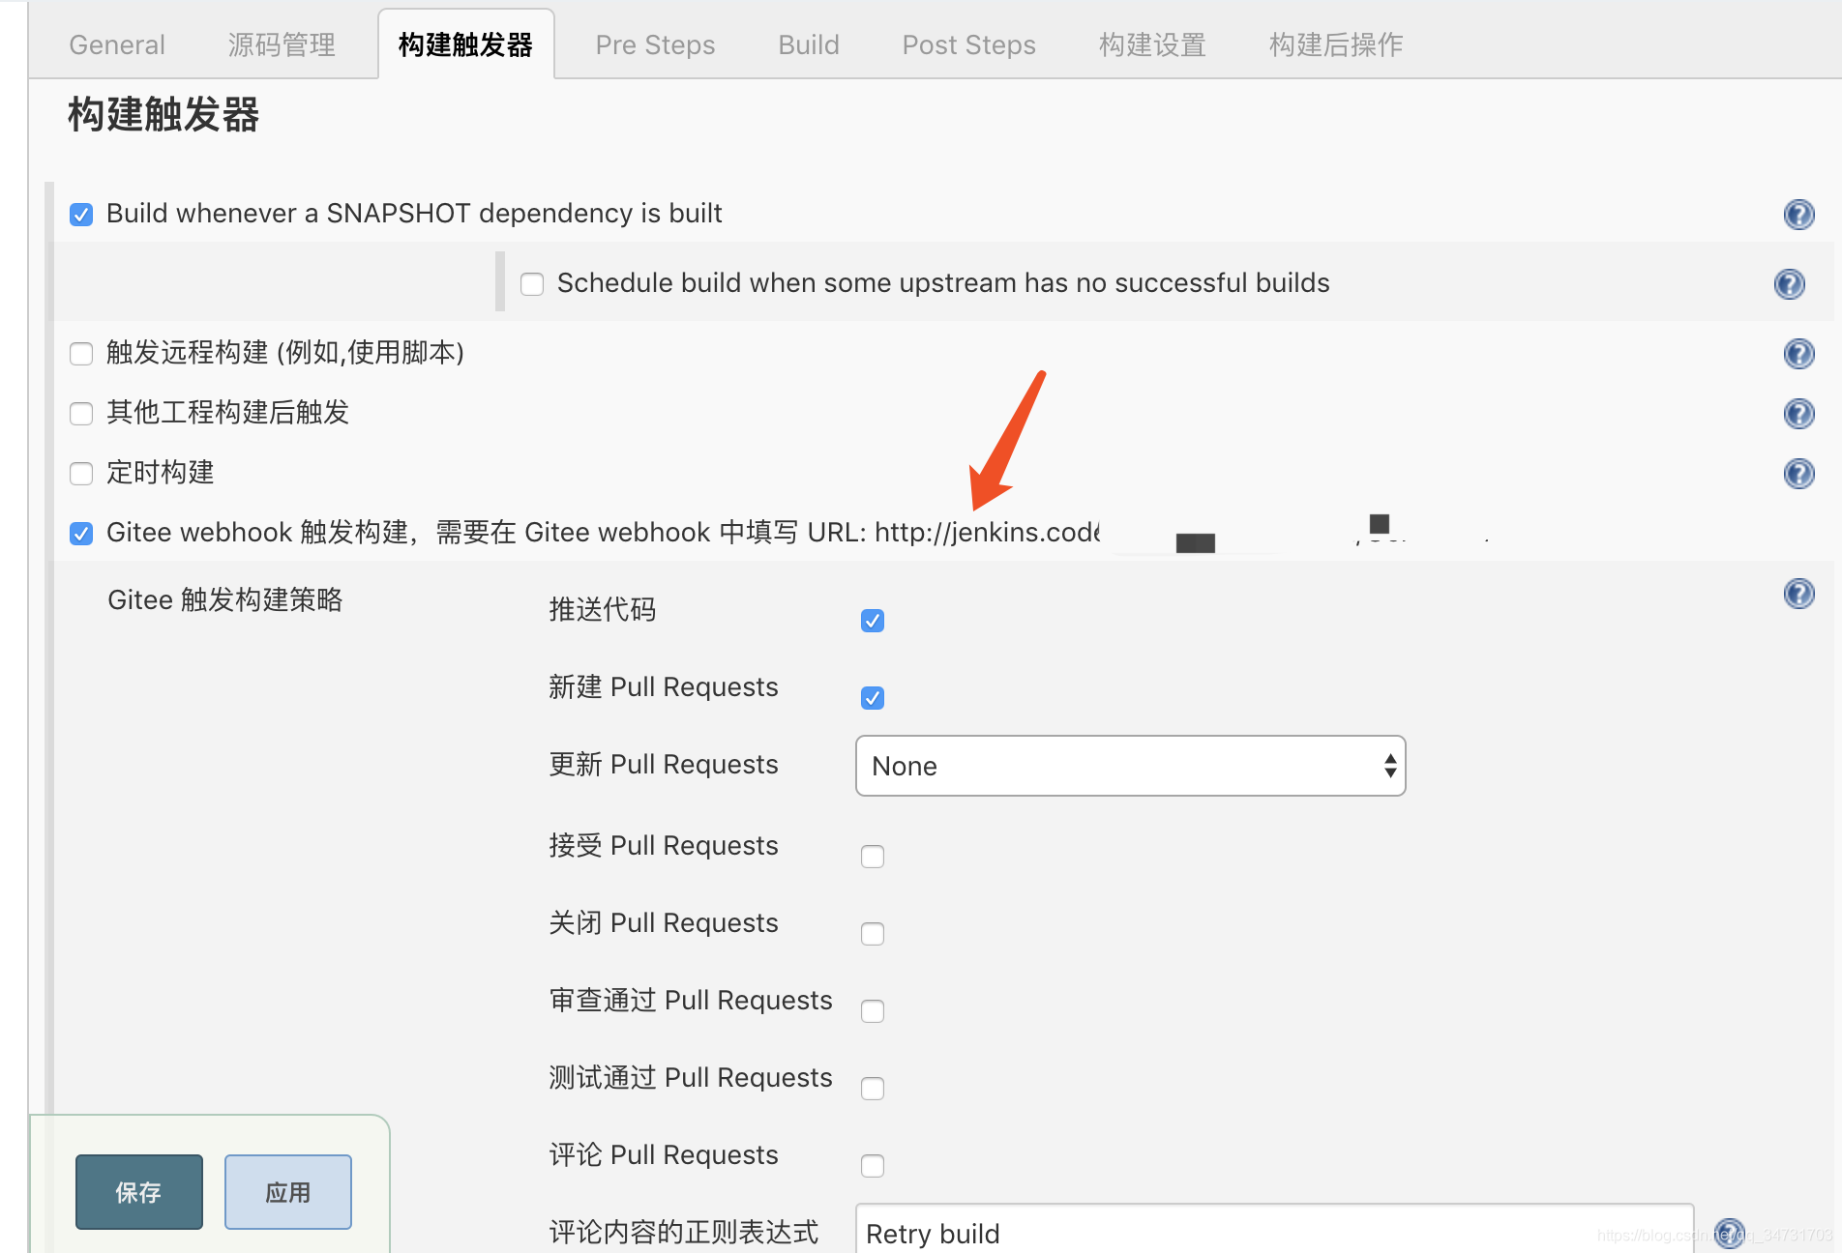Open 更新 Pull Requests dropdown showing None
Screen dimensions: 1842x1253
1130,766
